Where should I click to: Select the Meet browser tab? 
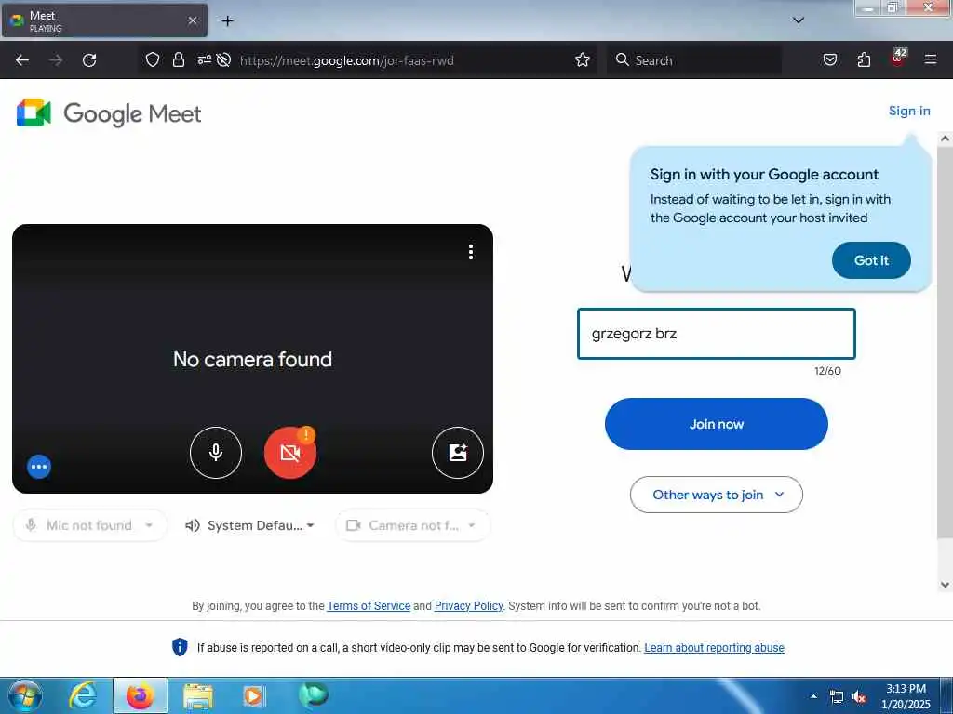[104, 20]
